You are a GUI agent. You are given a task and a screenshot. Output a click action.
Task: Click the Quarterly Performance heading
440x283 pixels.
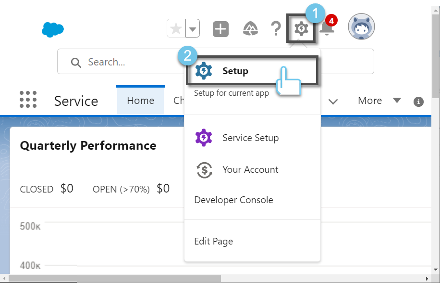88,145
